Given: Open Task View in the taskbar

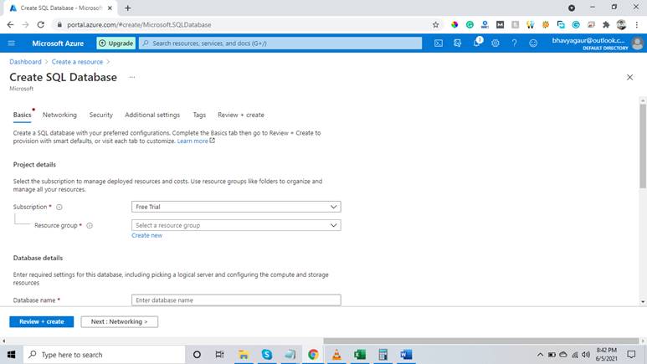Looking at the screenshot, I should tap(219, 355).
